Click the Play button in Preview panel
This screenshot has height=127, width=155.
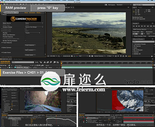tap(139, 26)
